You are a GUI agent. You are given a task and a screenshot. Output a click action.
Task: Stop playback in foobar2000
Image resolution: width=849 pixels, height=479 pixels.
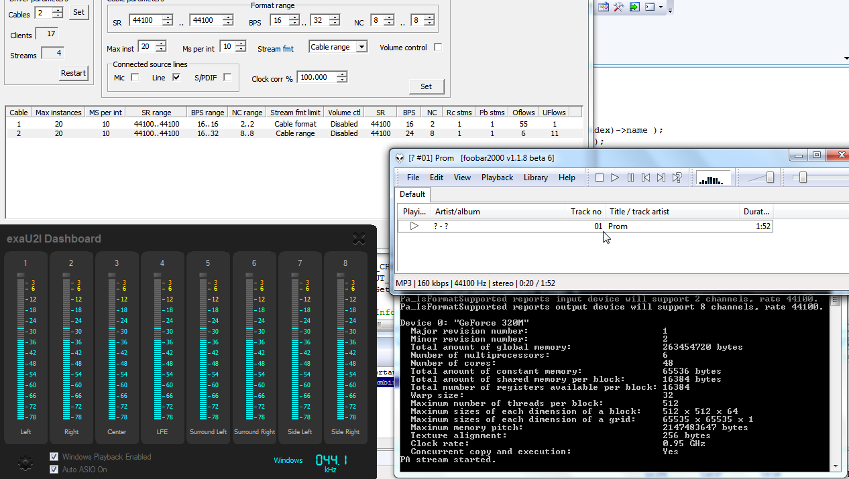pyautogui.click(x=600, y=178)
